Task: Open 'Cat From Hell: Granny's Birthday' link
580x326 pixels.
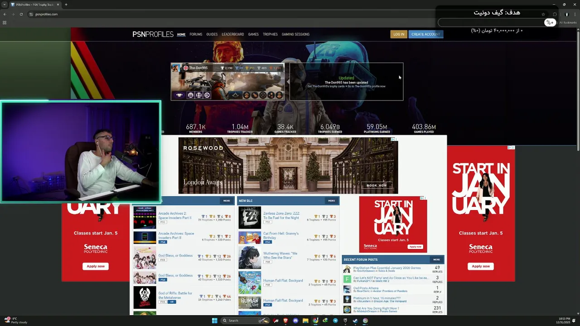Action: point(281,235)
